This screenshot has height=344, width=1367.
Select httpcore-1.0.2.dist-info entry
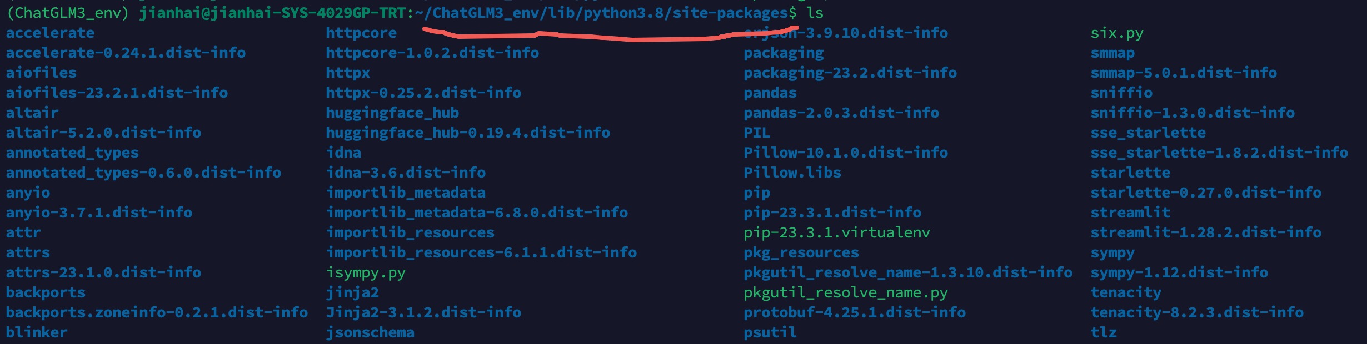click(x=432, y=53)
